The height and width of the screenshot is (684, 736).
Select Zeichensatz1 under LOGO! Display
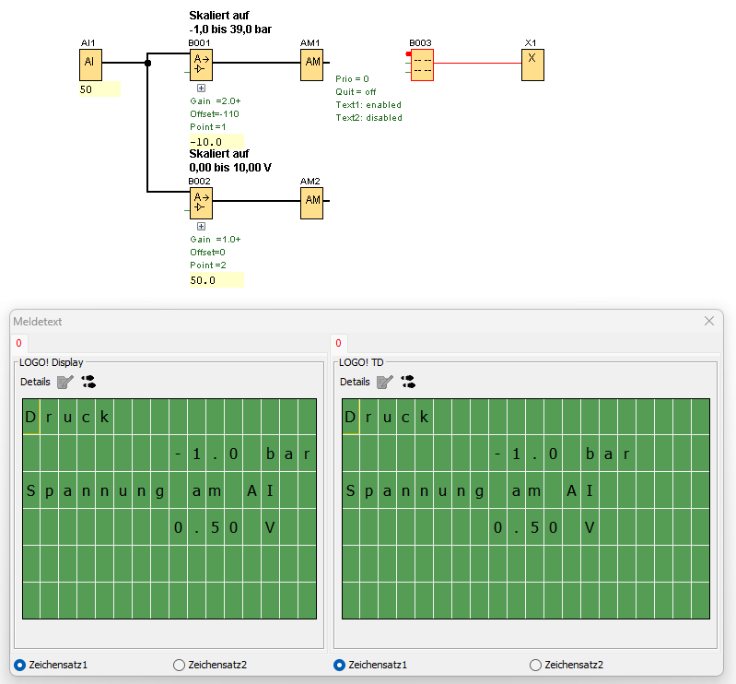pos(20,665)
